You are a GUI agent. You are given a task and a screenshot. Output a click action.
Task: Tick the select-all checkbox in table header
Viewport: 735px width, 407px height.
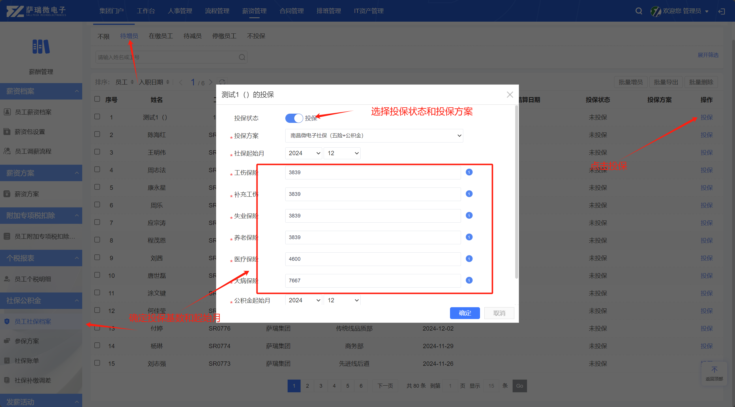pyautogui.click(x=97, y=99)
